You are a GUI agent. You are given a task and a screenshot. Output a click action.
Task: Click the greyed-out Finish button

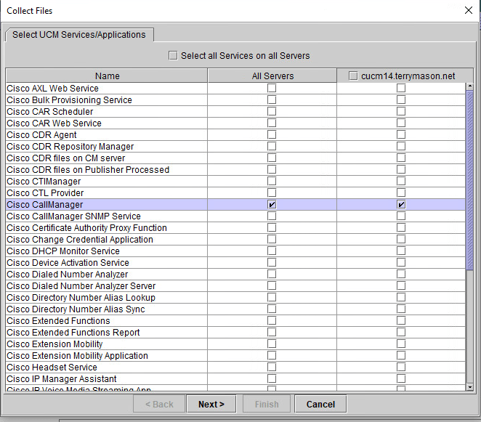[267, 405]
